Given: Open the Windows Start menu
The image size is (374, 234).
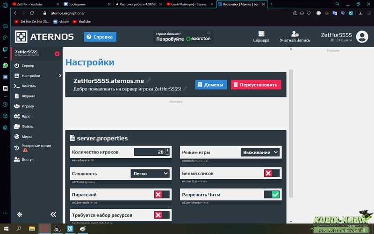Looking at the screenshot, I should click(7, 229).
